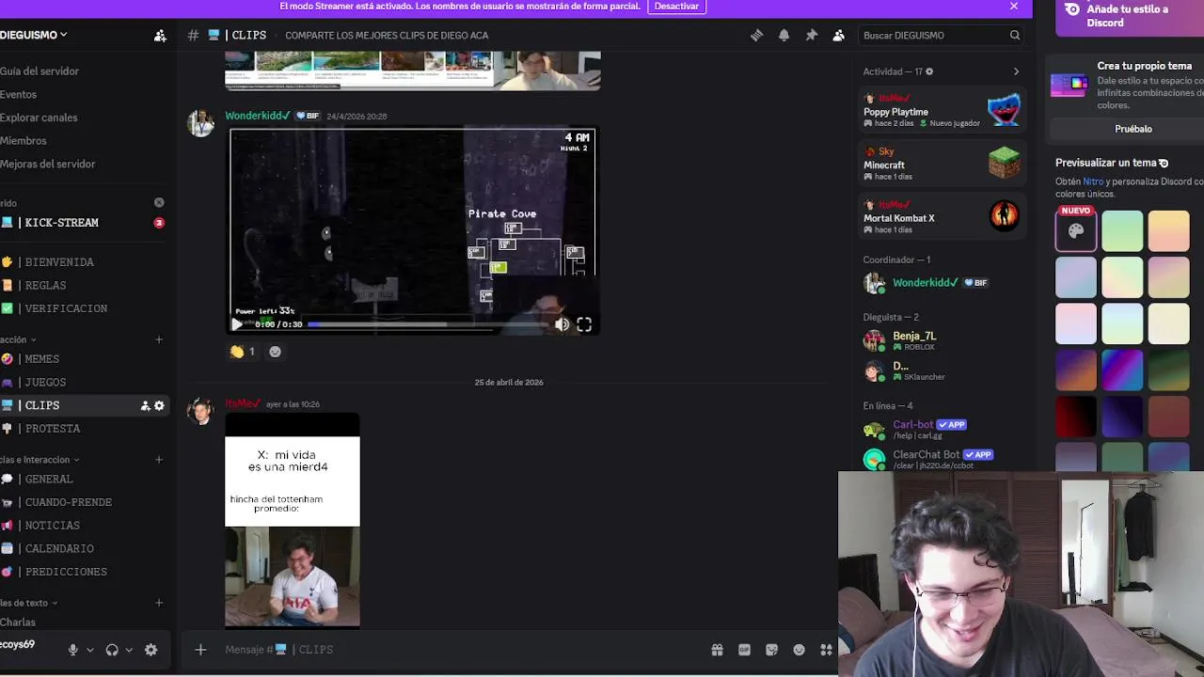
Task: Open CLIPS channel edit gear icon
Action: pyautogui.click(x=159, y=405)
